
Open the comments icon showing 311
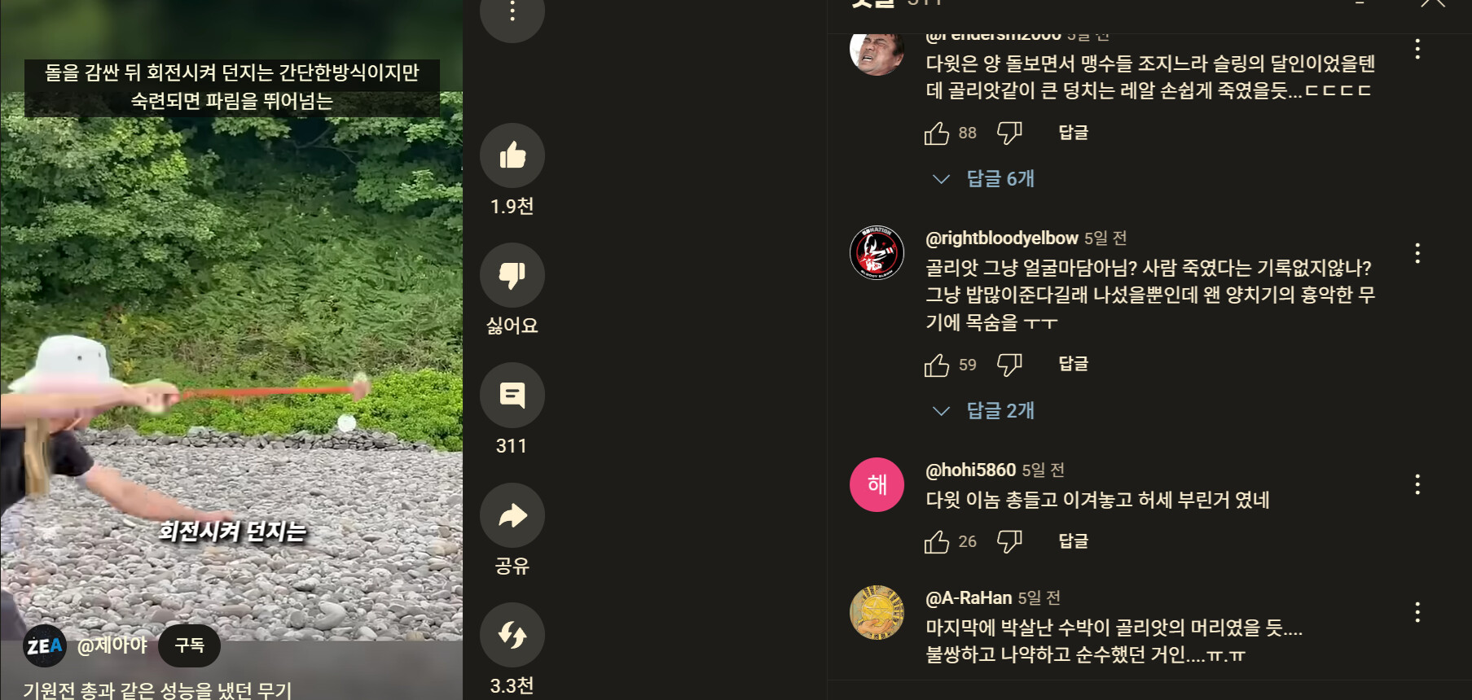512,395
